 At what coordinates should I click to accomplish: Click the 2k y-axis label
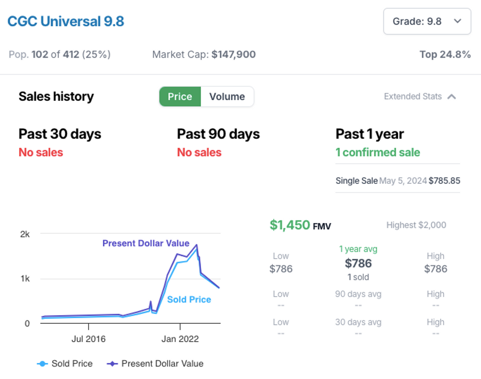coord(25,234)
